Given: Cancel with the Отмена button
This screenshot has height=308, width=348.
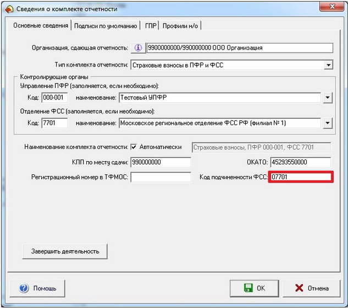Looking at the screenshot, I should tap(312, 288).
